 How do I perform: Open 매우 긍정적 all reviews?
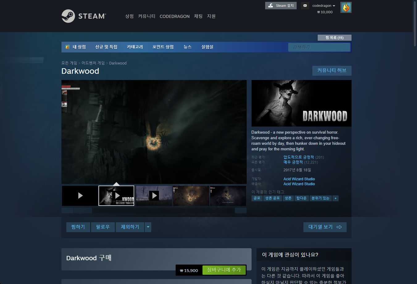coord(293,162)
